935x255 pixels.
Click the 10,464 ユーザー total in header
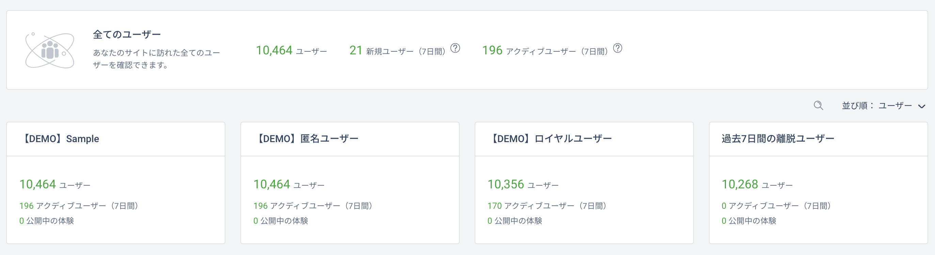click(x=291, y=50)
